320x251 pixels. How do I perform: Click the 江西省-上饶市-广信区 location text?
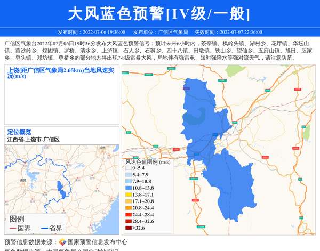tap(33, 139)
